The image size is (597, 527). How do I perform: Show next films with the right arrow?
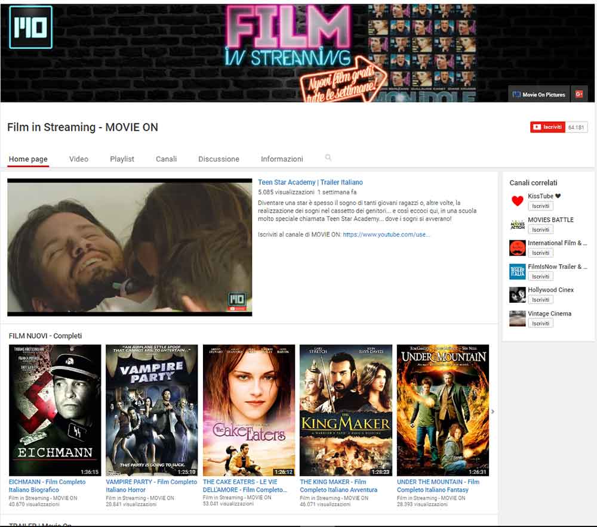[493, 411]
